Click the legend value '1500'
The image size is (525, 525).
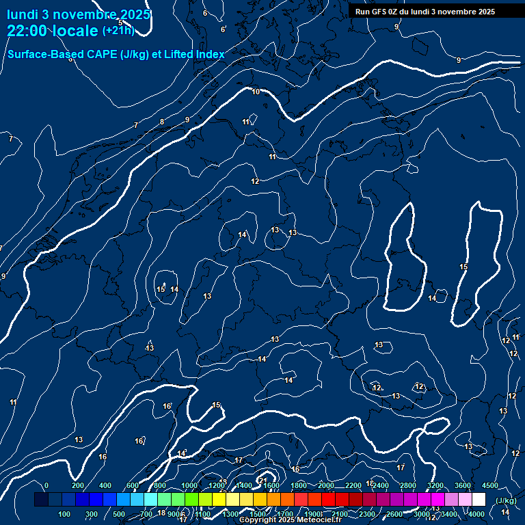tap(258, 514)
